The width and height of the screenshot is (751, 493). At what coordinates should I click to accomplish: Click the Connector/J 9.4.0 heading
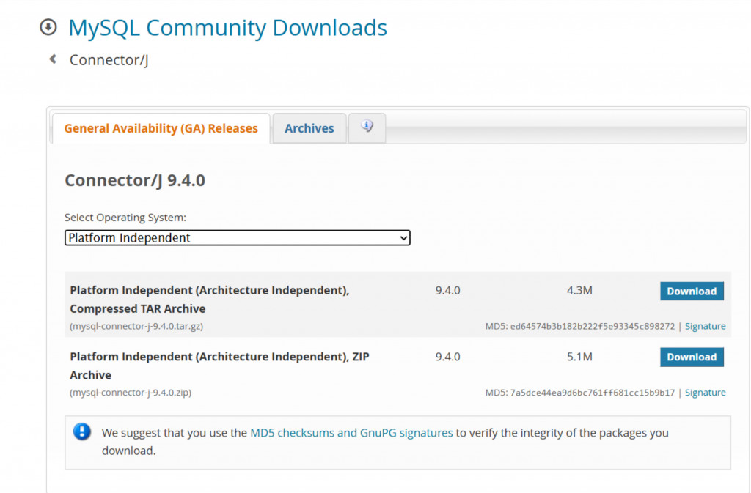(135, 180)
